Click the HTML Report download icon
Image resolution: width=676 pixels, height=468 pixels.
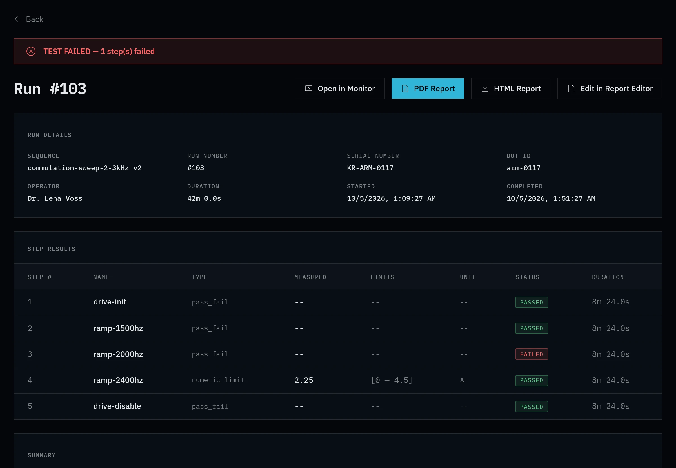(x=485, y=89)
